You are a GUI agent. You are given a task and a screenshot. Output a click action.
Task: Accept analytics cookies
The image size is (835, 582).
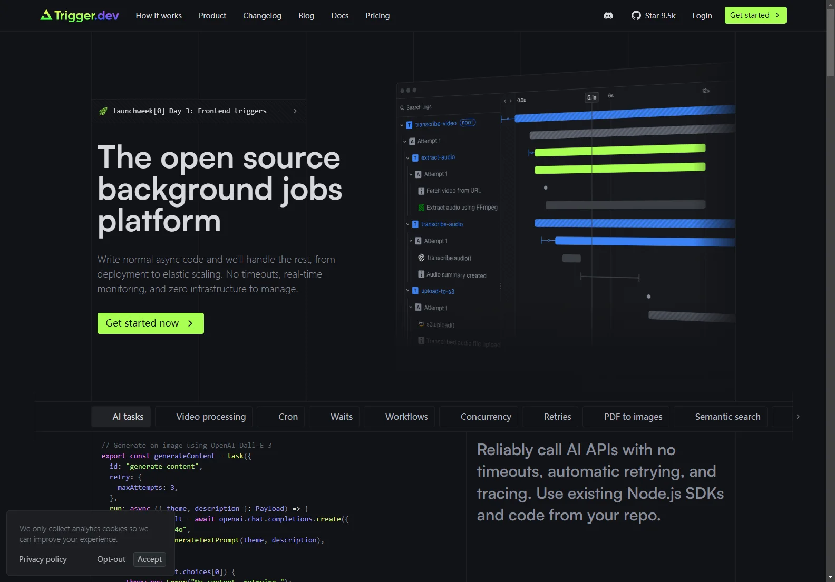click(150, 559)
